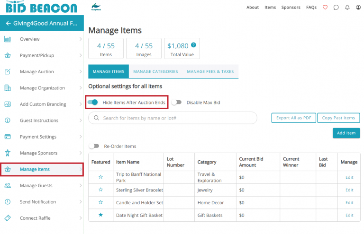Toggle Hide Items After Auction Ends
This screenshot has width=364, height=234.
[92, 102]
